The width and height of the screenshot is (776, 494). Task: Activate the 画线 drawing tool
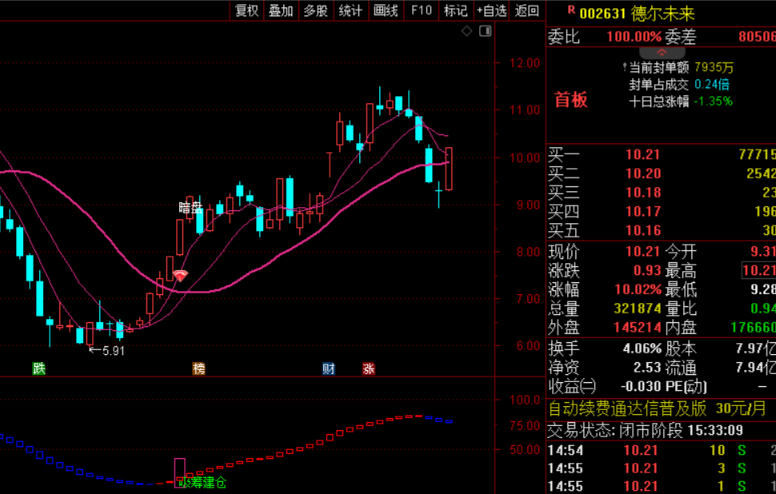[x=386, y=10]
